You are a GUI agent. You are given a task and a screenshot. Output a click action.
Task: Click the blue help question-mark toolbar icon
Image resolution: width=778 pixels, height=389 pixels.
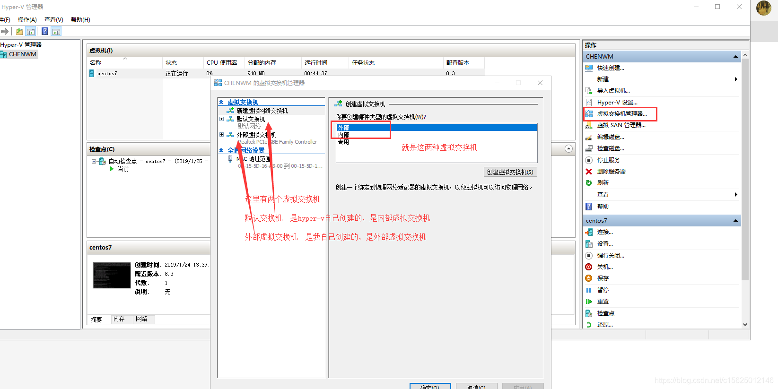pos(45,32)
